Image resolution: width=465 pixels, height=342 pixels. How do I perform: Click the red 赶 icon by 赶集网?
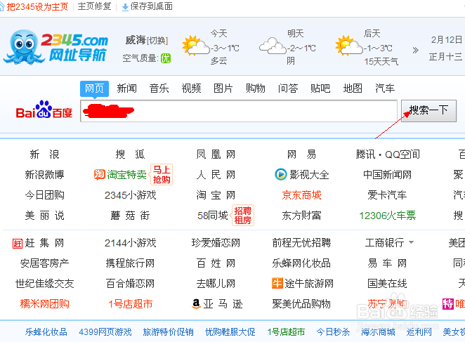point(18,244)
